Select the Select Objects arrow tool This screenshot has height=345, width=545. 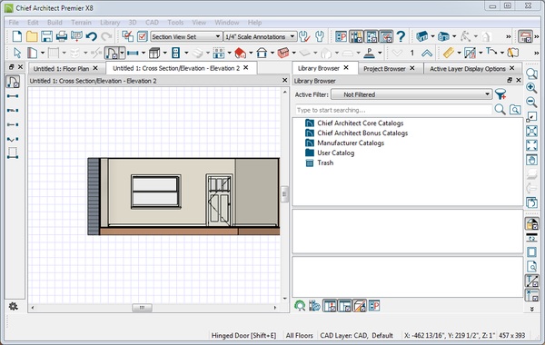pos(16,54)
